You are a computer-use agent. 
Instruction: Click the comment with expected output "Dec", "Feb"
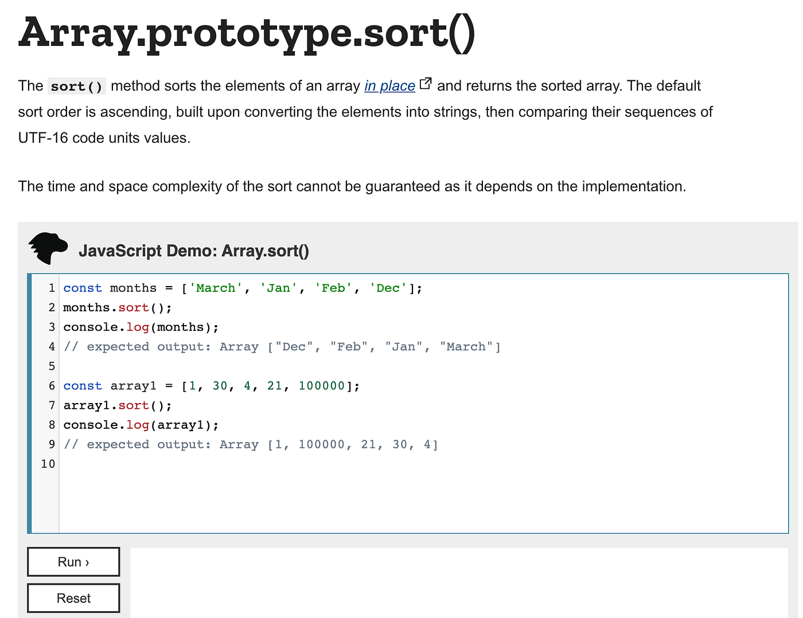282,347
